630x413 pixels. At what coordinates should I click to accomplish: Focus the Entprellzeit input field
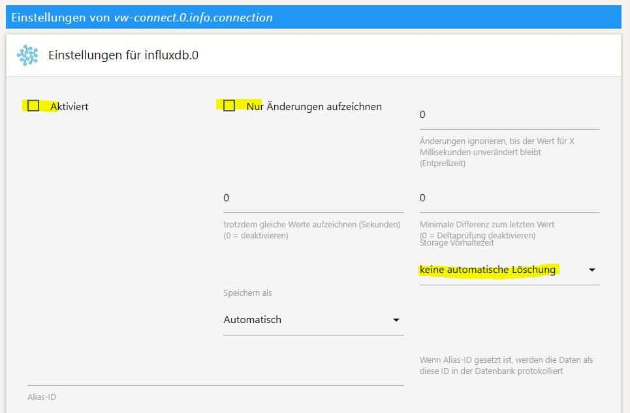pos(509,115)
